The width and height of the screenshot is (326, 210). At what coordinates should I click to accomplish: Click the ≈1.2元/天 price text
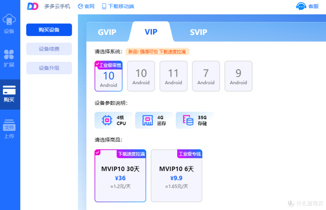pos(120,186)
